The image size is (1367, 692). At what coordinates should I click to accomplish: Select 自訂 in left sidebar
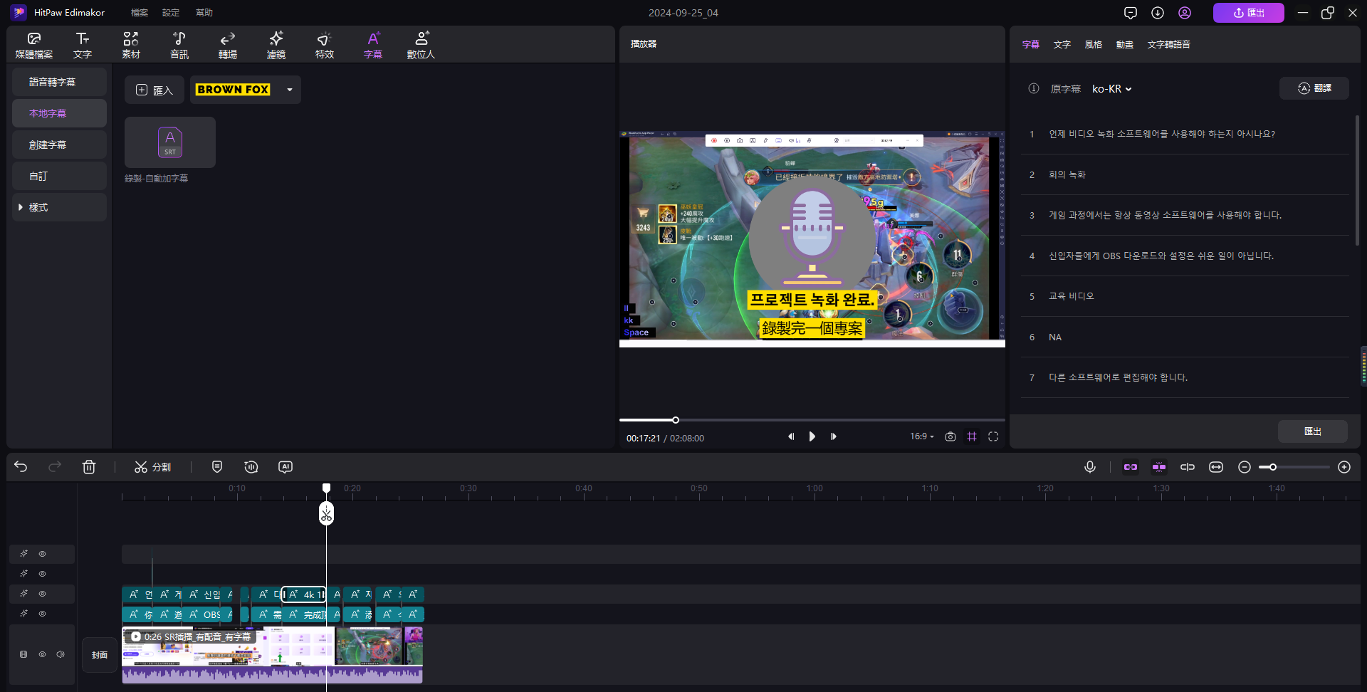(59, 176)
